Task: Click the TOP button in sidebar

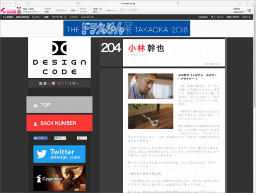Action: tap(59, 105)
